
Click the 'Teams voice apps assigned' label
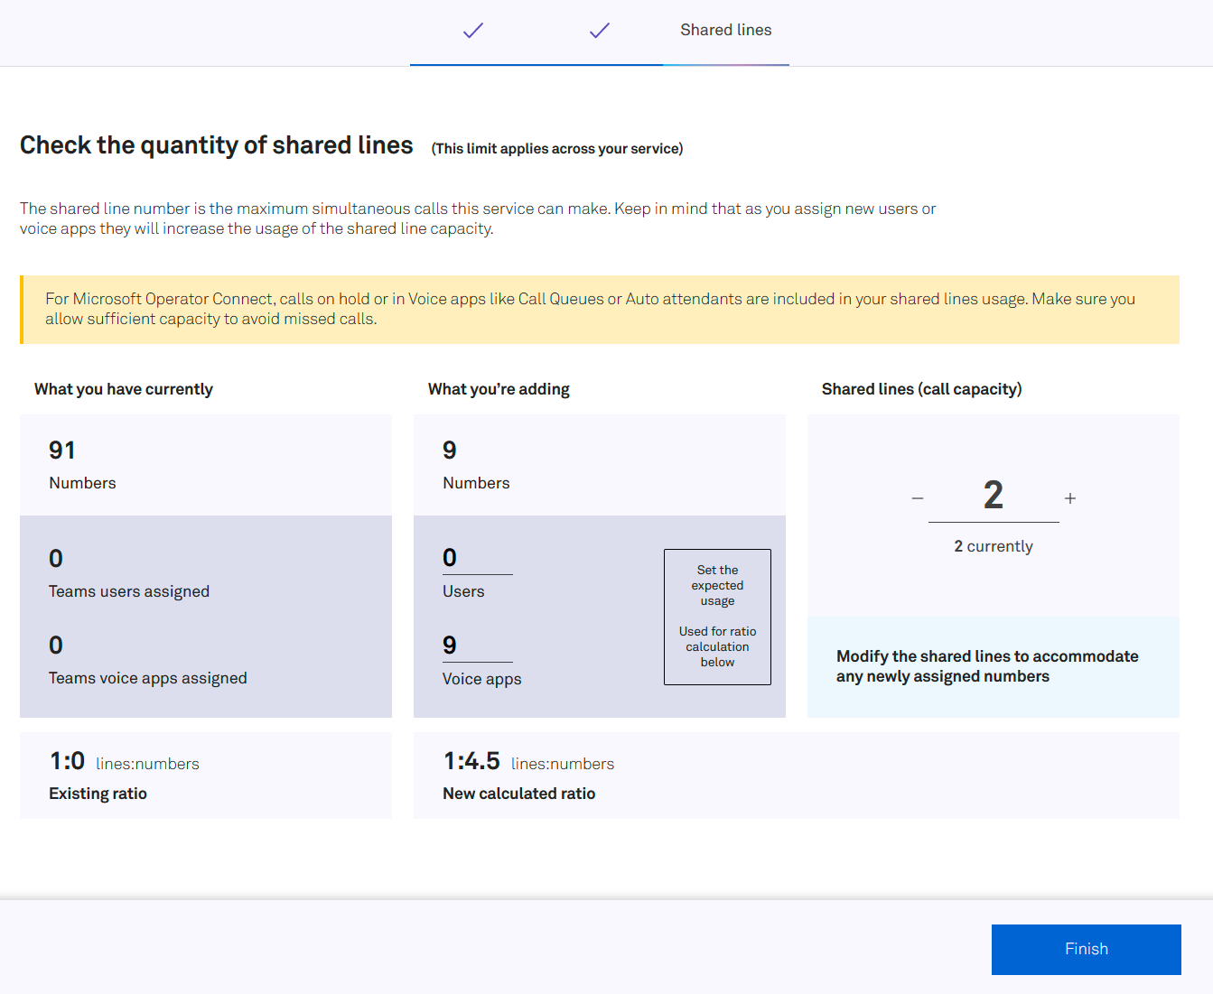tap(148, 678)
